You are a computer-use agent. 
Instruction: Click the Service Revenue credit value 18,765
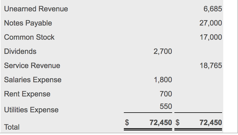coord(211,66)
